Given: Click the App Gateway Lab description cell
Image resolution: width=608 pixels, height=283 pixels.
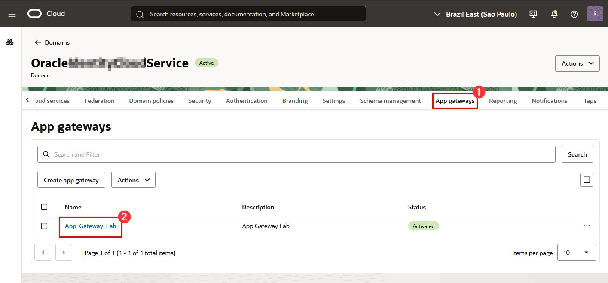Looking at the screenshot, I should [x=266, y=226].
